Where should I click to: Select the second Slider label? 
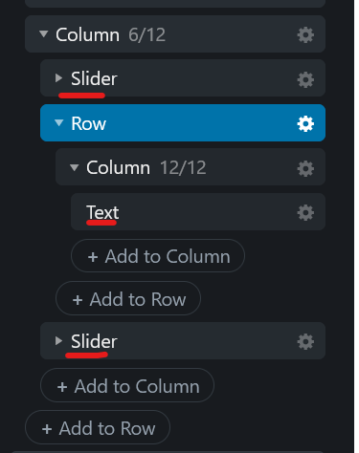click(x=94, y=341)
